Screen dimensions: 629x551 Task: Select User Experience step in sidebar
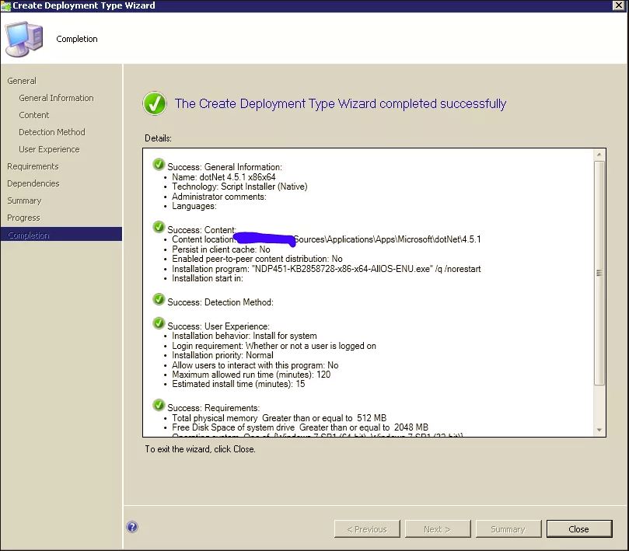(49, 149)
